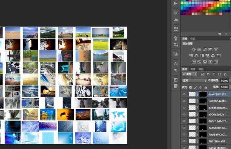Click the lock all padlock icon
Viewport: 231px width, 149px height.
(206, 87)
